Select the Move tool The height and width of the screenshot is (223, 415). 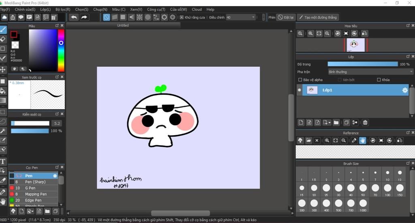3,70
